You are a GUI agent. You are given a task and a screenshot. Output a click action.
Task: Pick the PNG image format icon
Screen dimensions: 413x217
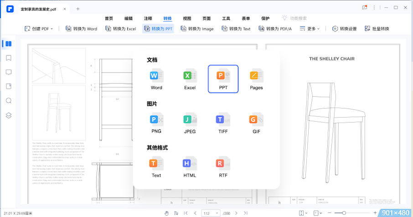coord(156,119)
